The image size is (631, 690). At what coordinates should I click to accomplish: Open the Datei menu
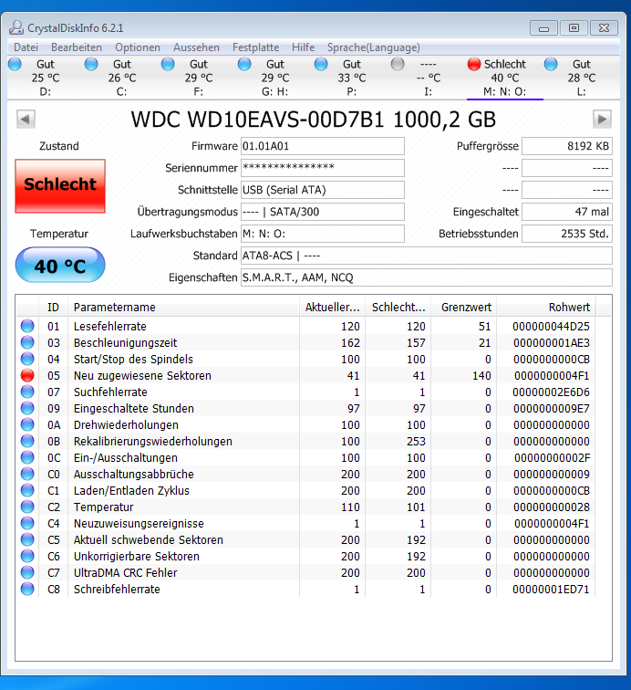click(x=26, y=47)
